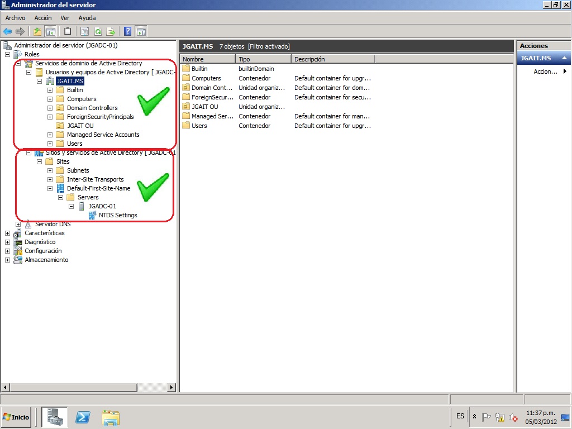Collapse the Default-First-Site-Name node
The image size is (572, 429).
(x=50, y=189)
